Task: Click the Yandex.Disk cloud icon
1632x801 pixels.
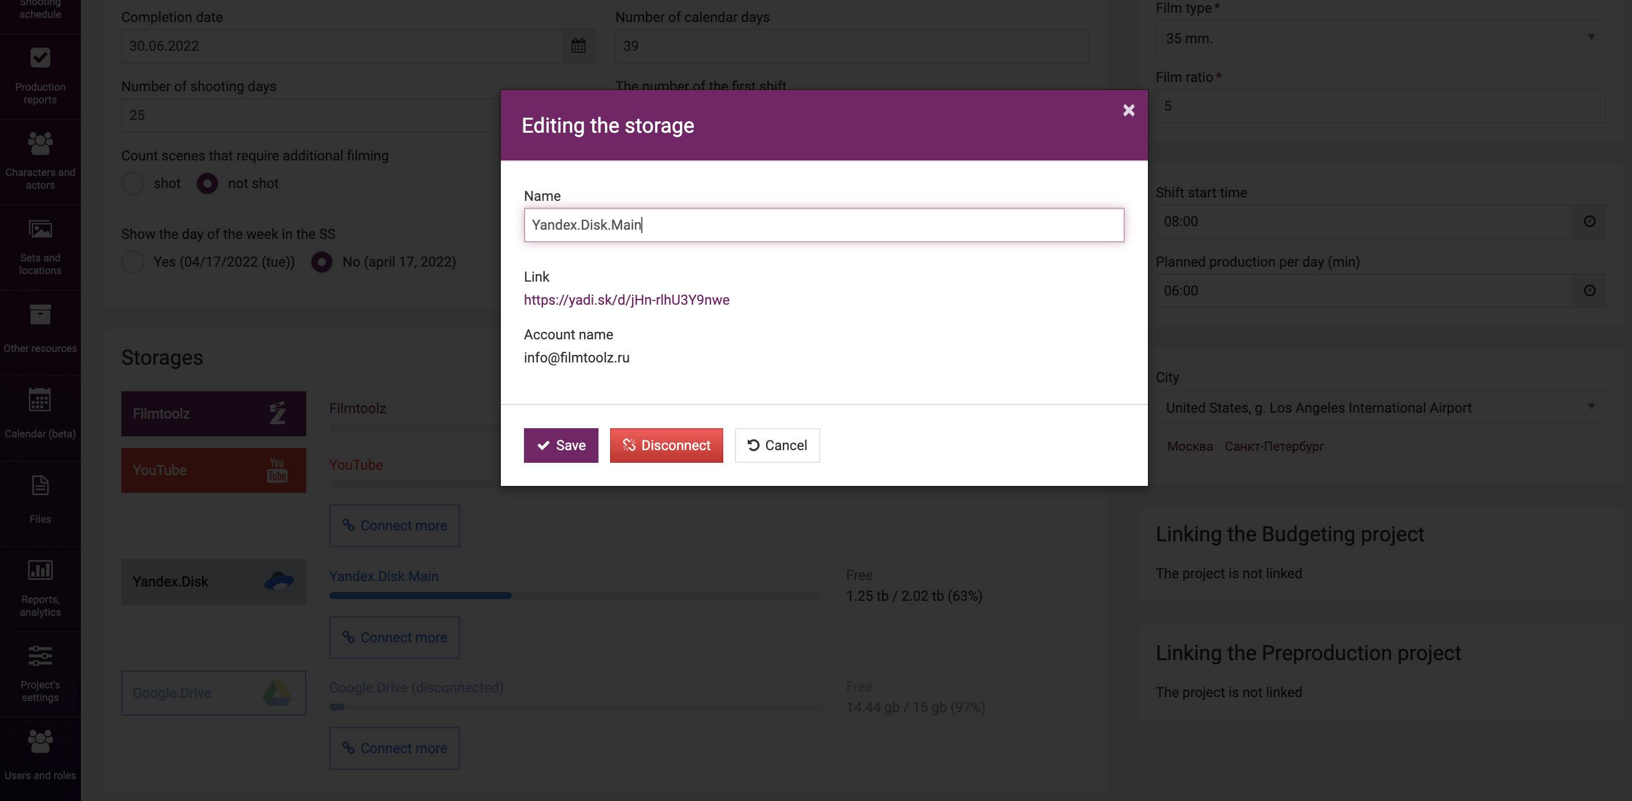Action: click(279, 581)
